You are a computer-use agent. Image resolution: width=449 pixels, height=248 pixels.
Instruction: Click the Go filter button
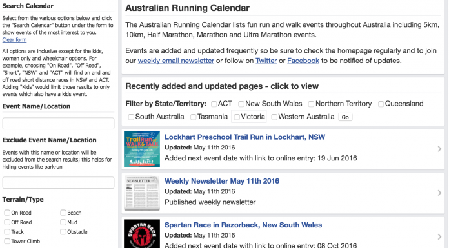click(345, 117)
